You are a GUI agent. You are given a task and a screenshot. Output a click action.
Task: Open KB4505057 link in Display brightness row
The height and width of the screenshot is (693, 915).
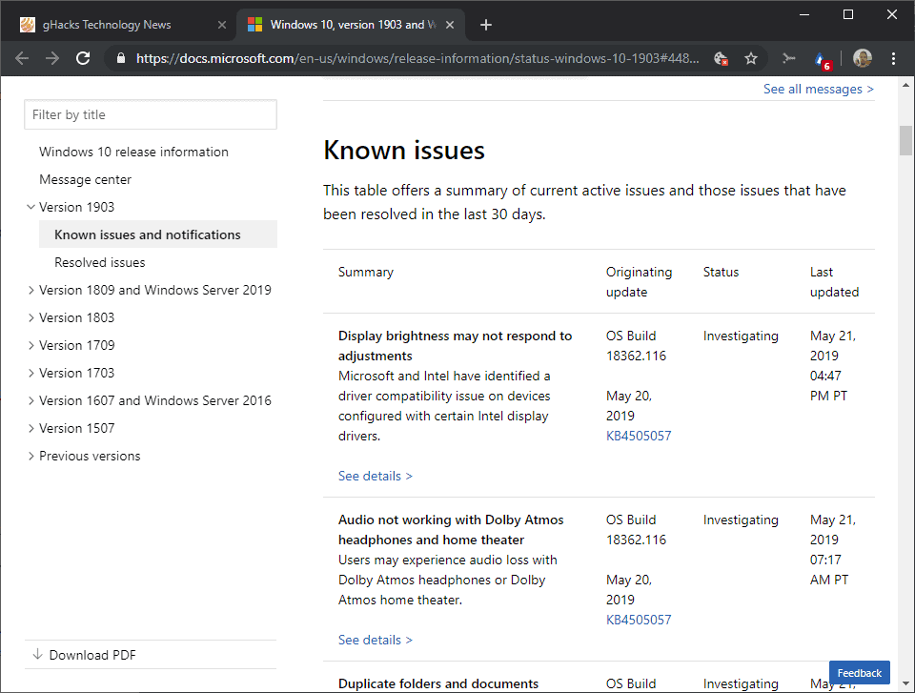[x=639, y=437]
